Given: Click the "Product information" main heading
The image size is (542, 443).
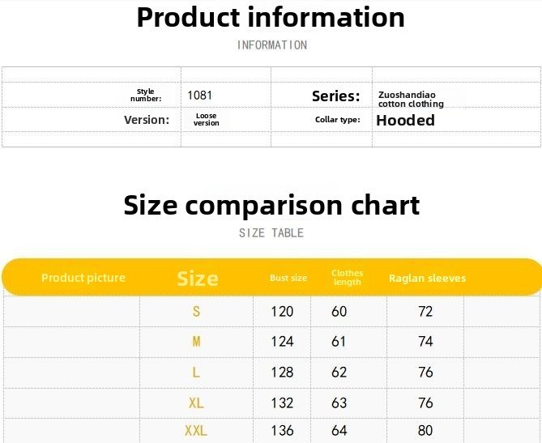Looking at the screenshot, I should coord(271,17).
